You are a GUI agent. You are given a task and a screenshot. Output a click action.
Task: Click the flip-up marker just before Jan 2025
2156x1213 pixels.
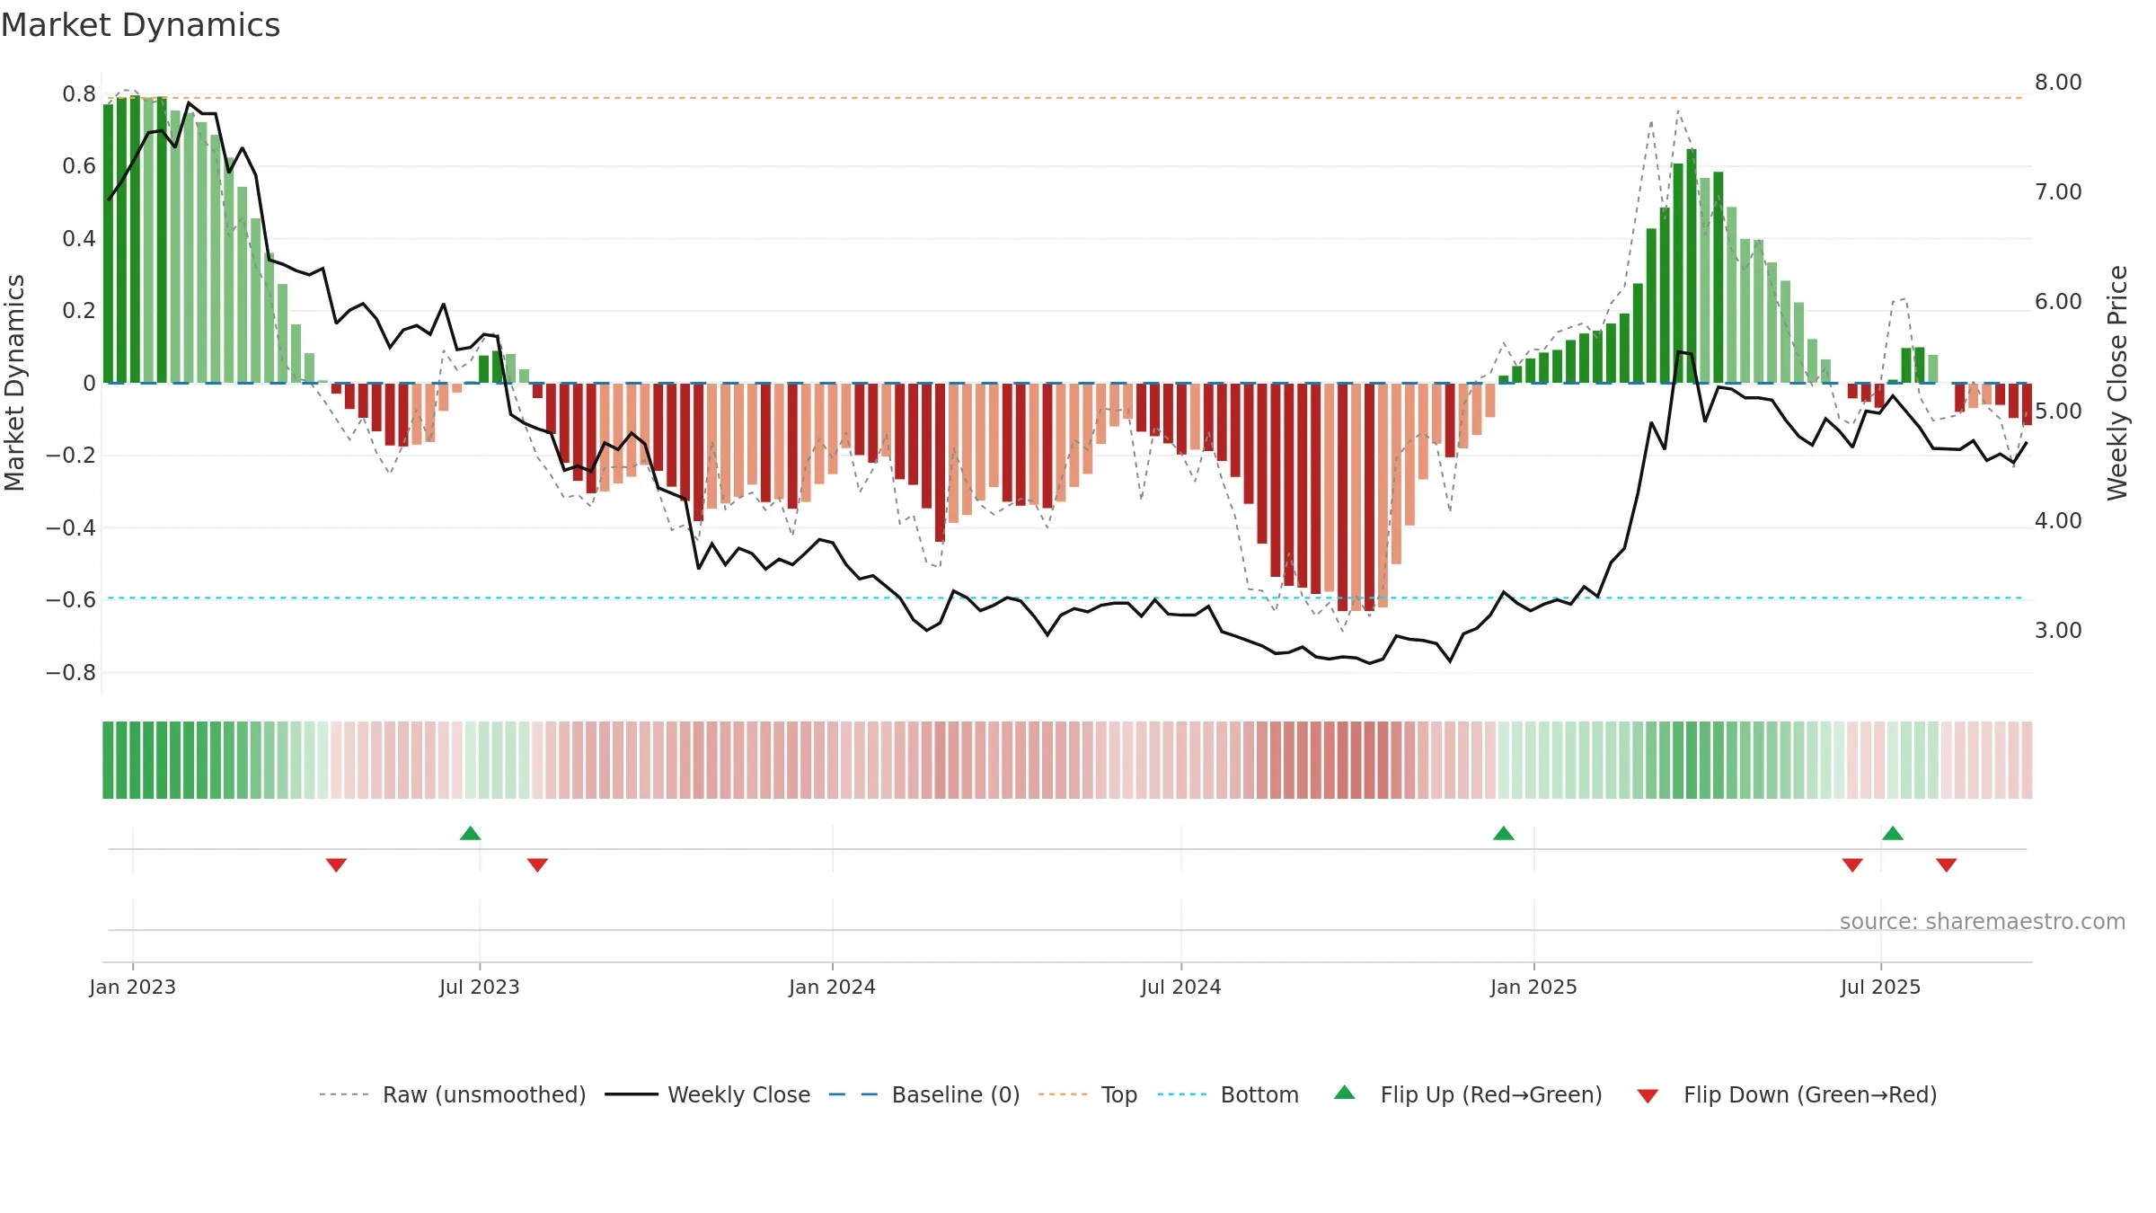click(x=1504, y=833)
